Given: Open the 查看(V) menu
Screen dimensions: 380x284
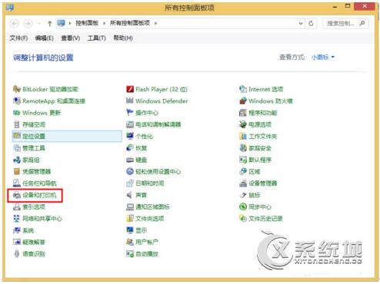Looking at the screenshot, I should 71,38.
